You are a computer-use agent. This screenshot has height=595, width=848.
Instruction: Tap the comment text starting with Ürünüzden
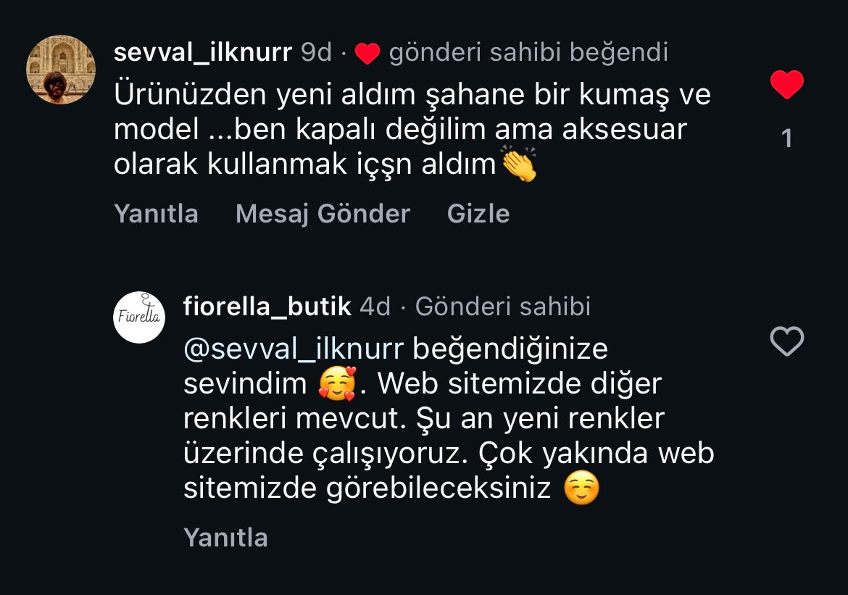pyautogui.click(x=412, y=129)
